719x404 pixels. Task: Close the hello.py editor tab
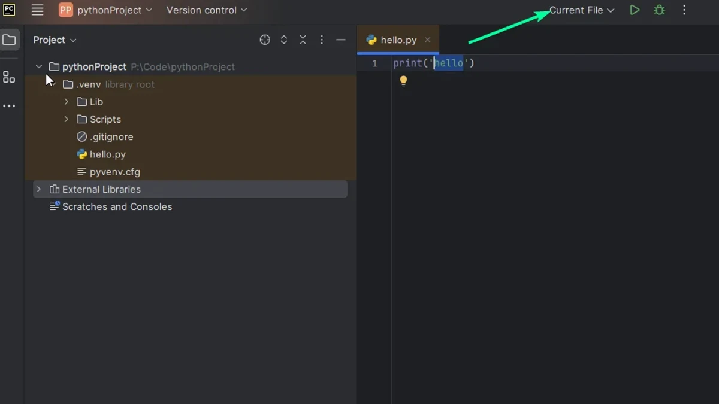pos(427,40)
